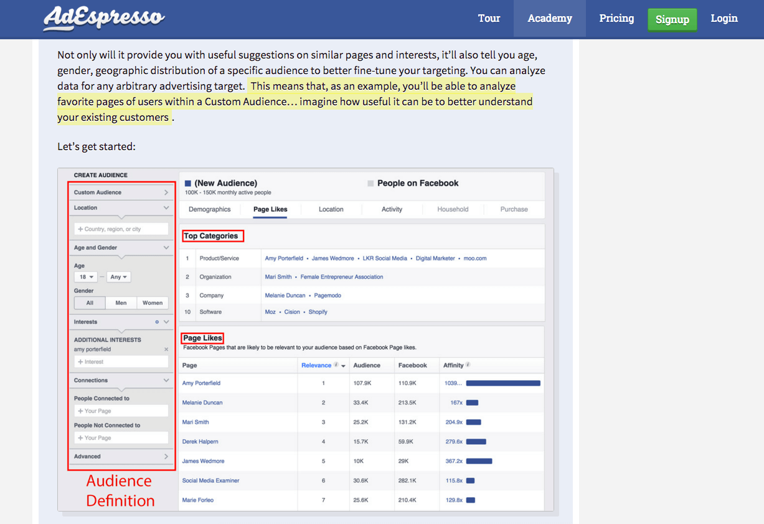Collapse the Age and Gender section
Screen dimensions: 764x524
pyautogui.click(x=121, y=248)
